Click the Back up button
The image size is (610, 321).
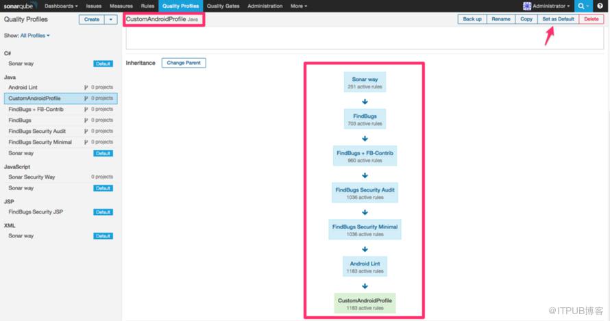(x=472, y=19)
